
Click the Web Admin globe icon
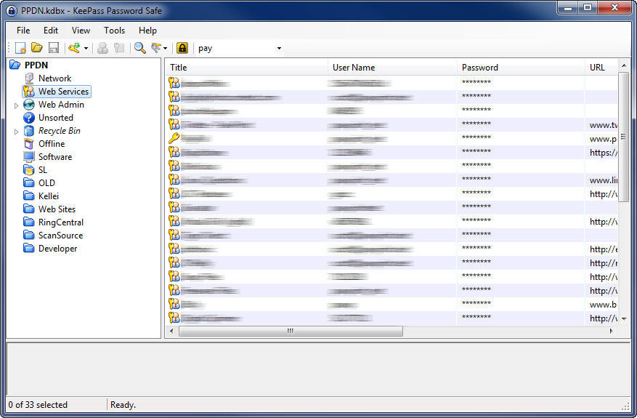[x=29, y=105]
